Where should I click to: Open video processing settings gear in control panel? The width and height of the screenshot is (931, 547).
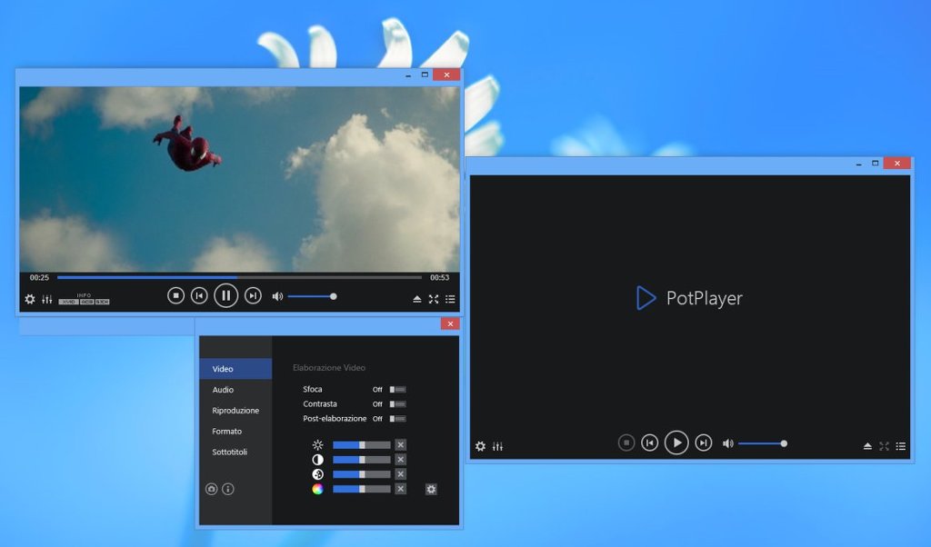point(431,490)
